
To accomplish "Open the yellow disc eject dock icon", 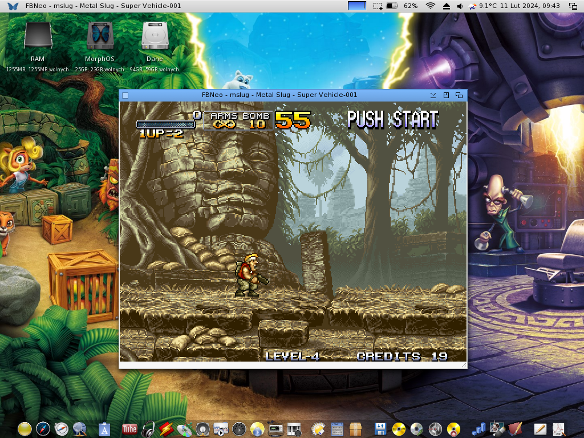I will click(453, 429).
